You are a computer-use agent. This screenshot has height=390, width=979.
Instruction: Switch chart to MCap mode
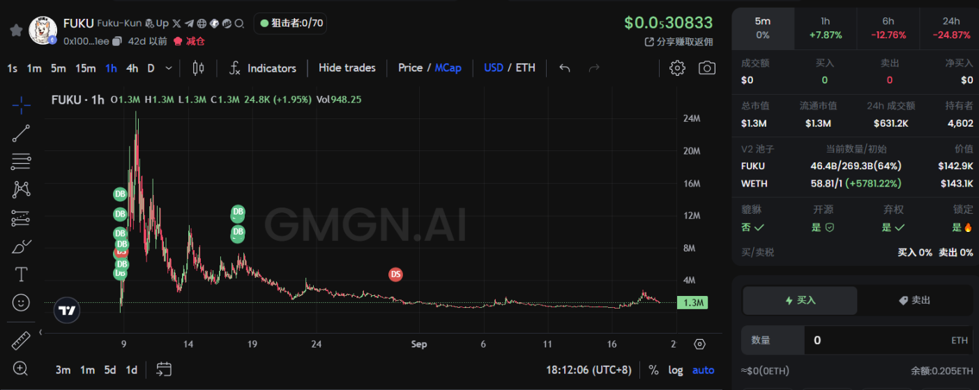click(448, 68)
